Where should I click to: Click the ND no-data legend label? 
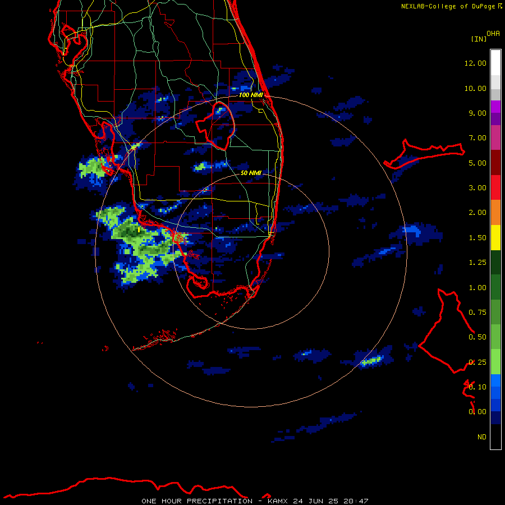pos(482,437)
